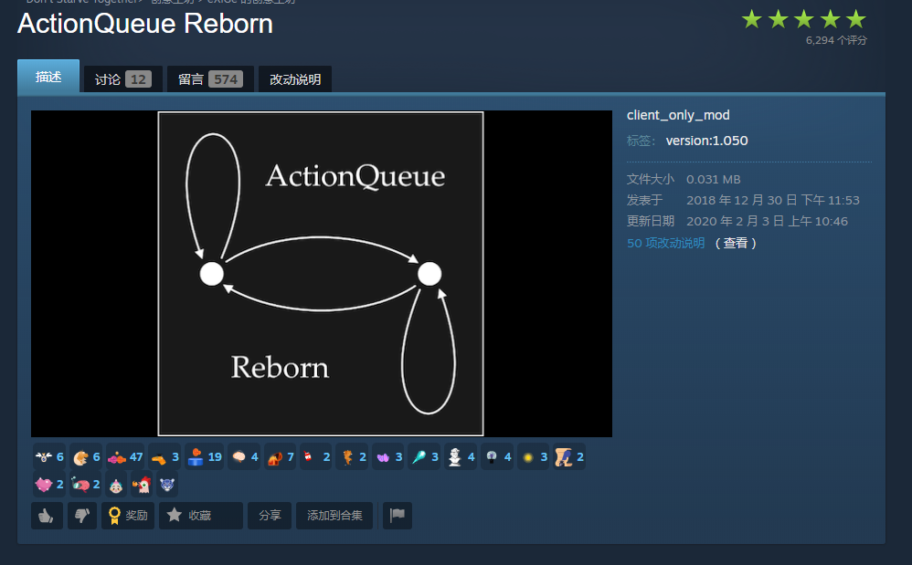
Task: Click the 分享 share button
Action: 270,516
